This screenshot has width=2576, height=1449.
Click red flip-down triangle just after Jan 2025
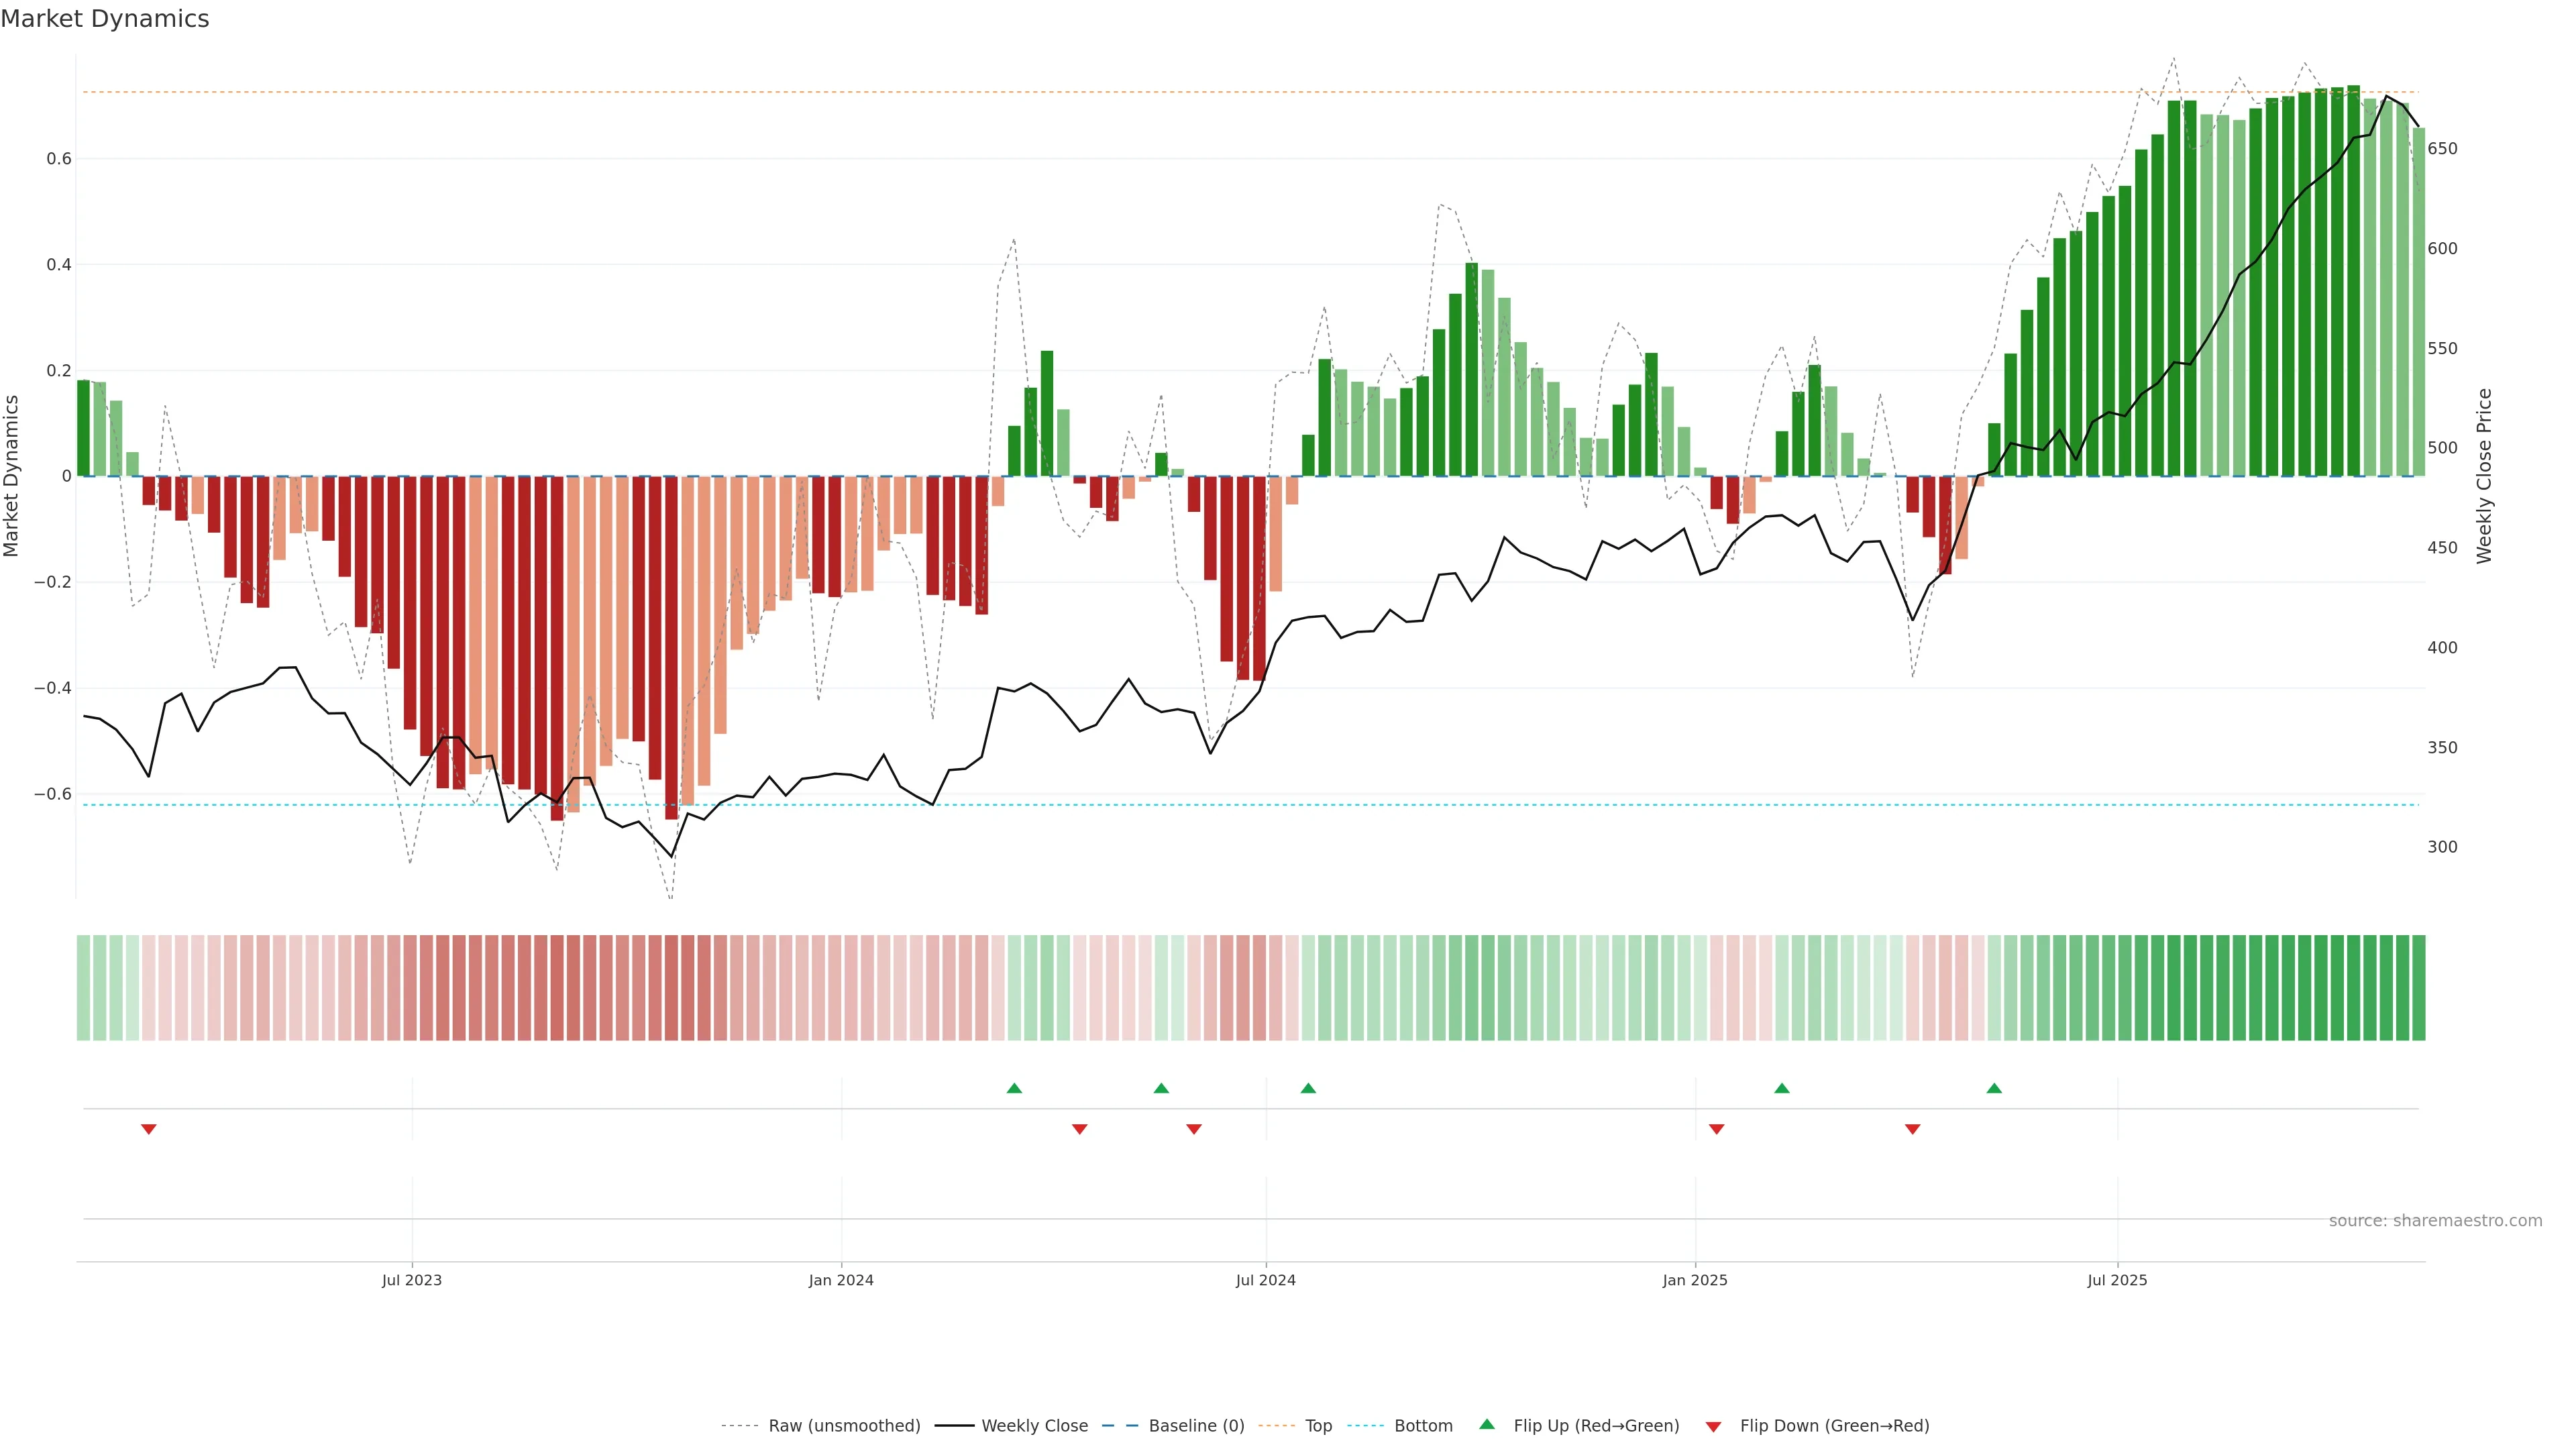pyautogui.click(x=1717, y=1129)
